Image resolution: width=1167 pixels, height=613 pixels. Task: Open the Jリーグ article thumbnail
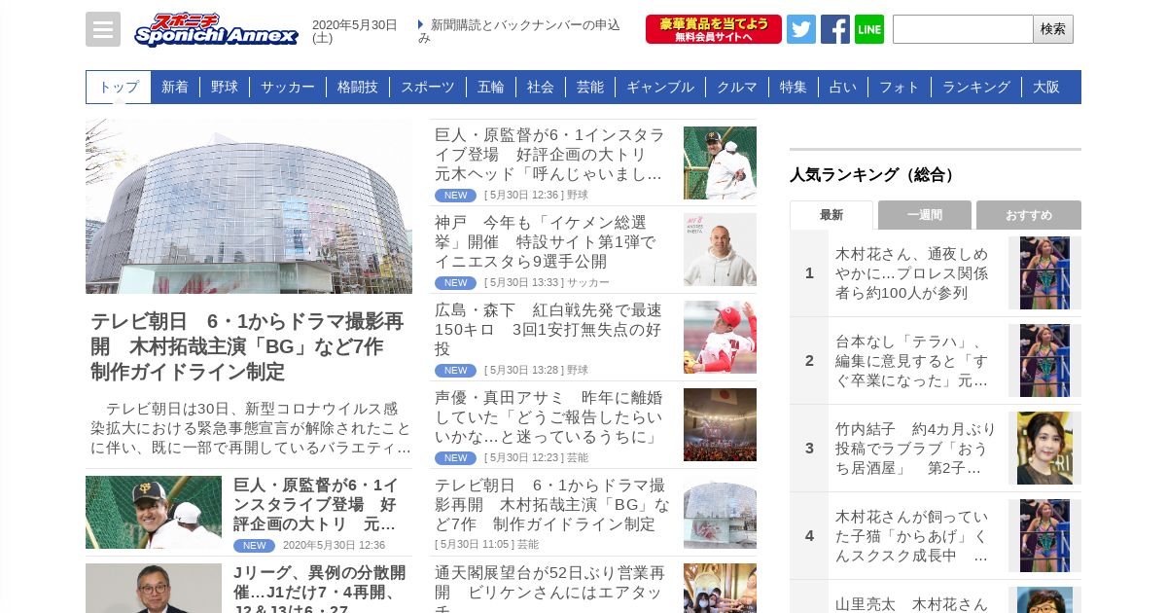pos(154,588)
